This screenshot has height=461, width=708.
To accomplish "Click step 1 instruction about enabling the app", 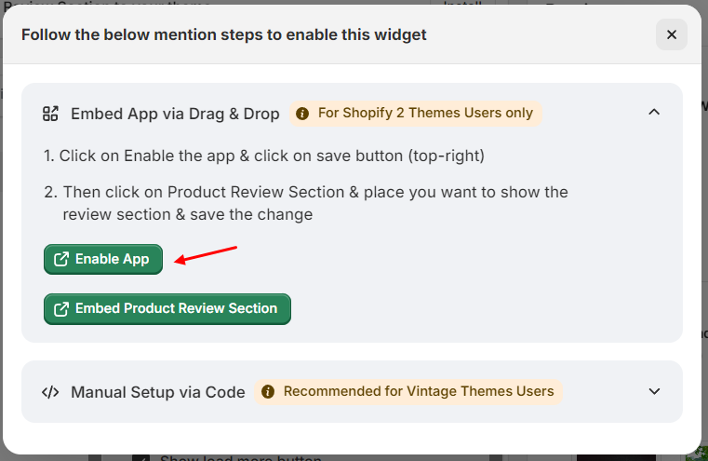I will pos(264,156).
